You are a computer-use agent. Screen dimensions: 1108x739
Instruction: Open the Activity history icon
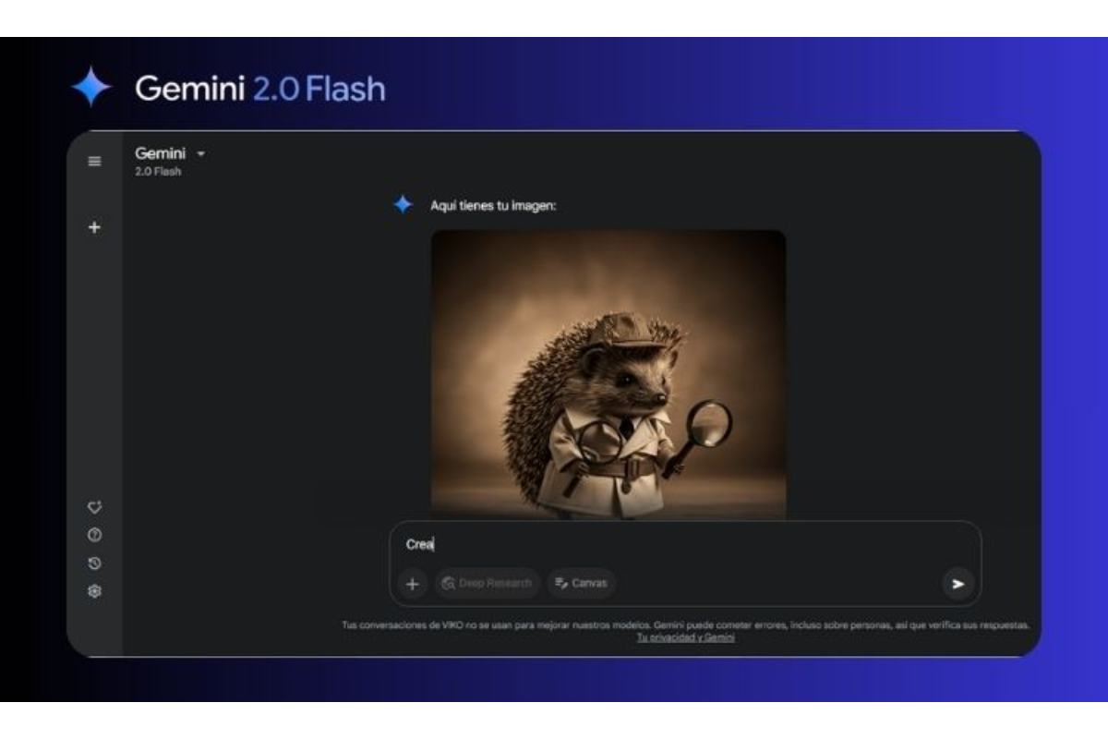point(94,563)
